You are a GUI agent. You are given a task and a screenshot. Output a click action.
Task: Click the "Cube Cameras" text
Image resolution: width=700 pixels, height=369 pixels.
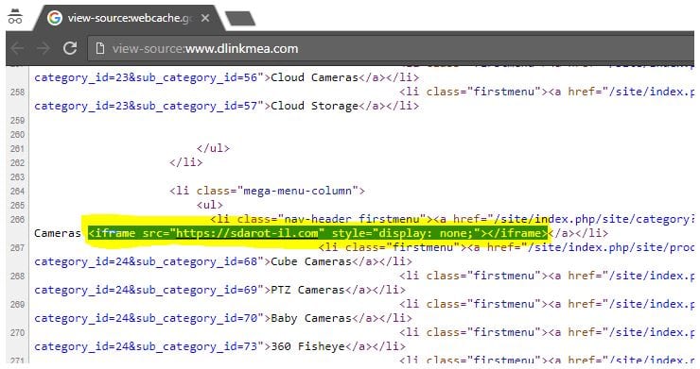[311, 261]
